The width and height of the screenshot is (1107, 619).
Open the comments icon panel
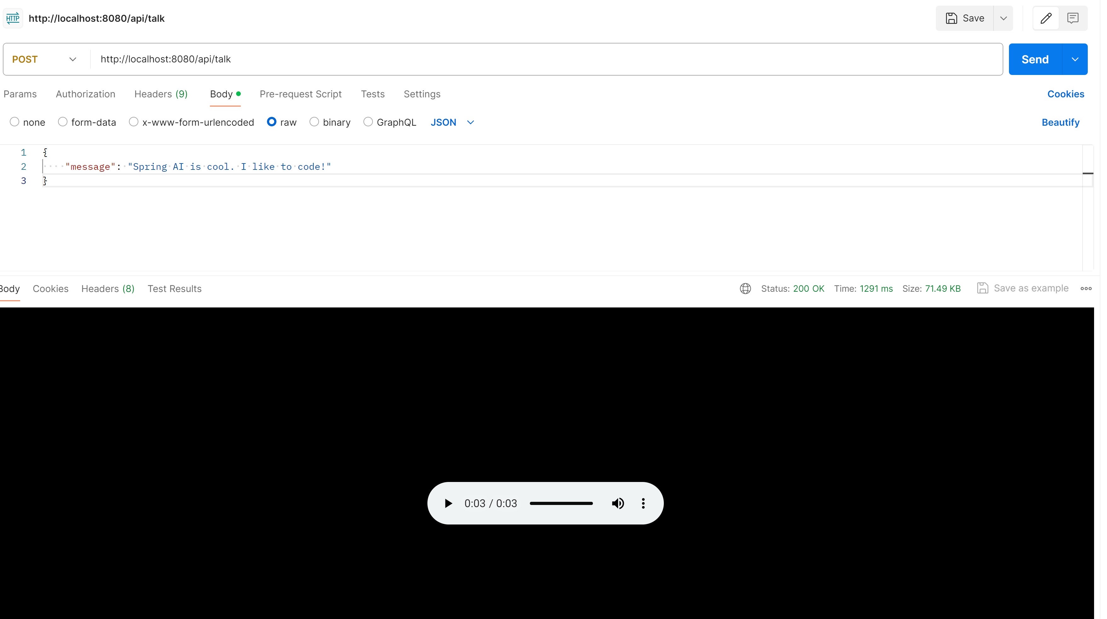point(1073,18)
